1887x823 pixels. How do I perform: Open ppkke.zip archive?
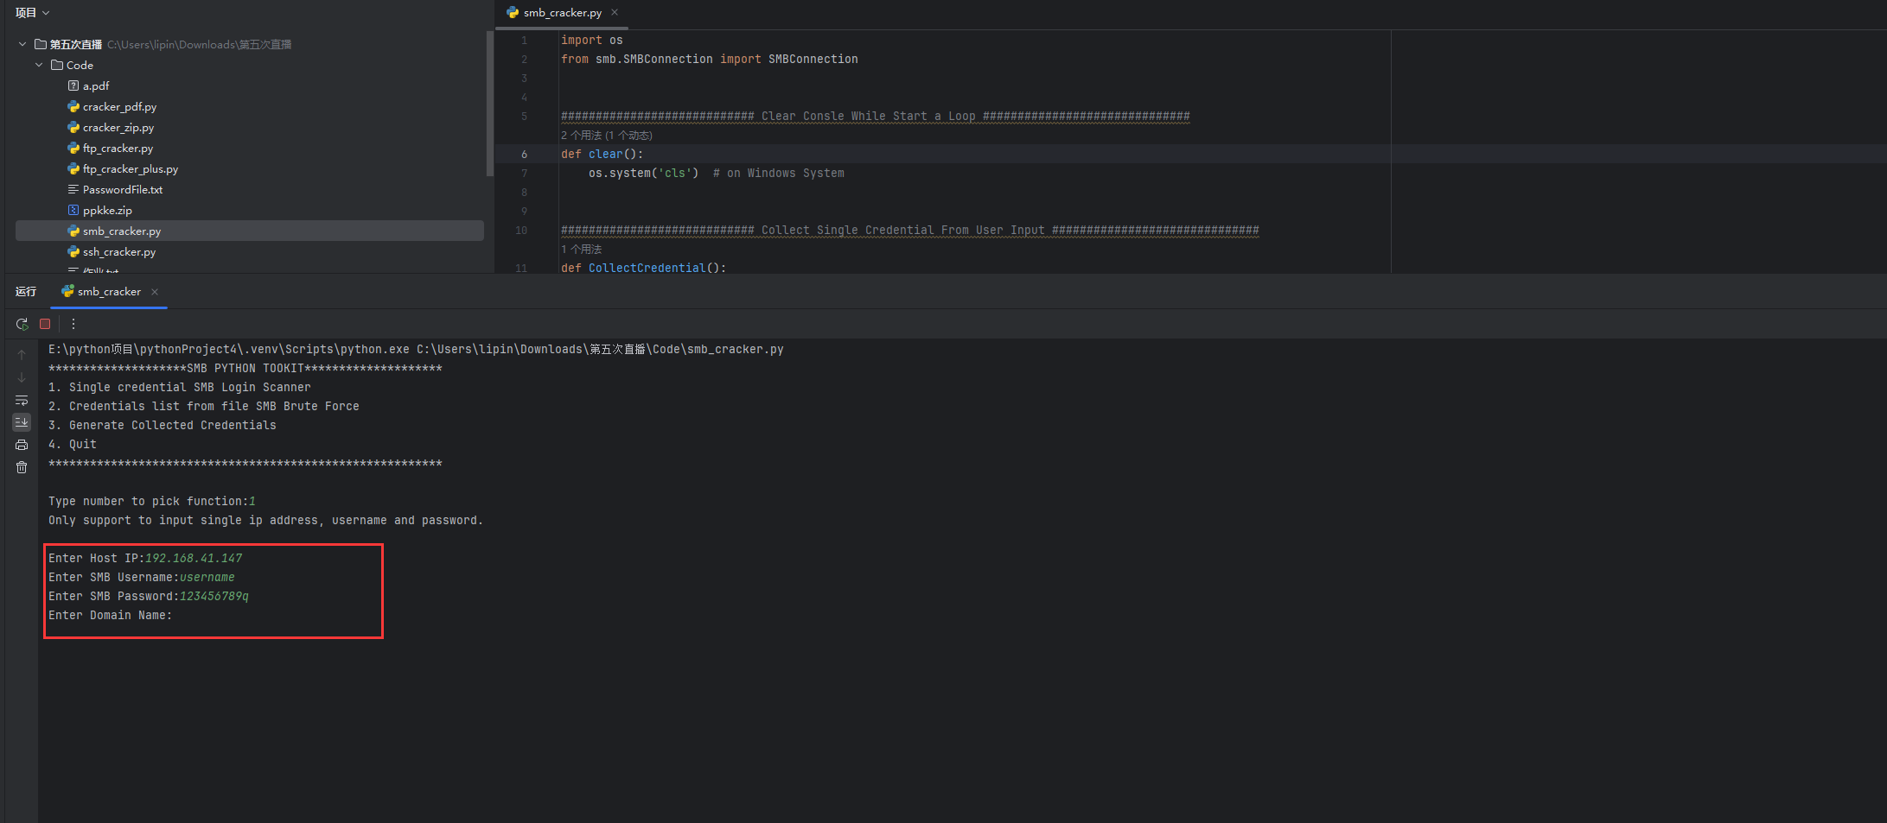click(107, 210)
